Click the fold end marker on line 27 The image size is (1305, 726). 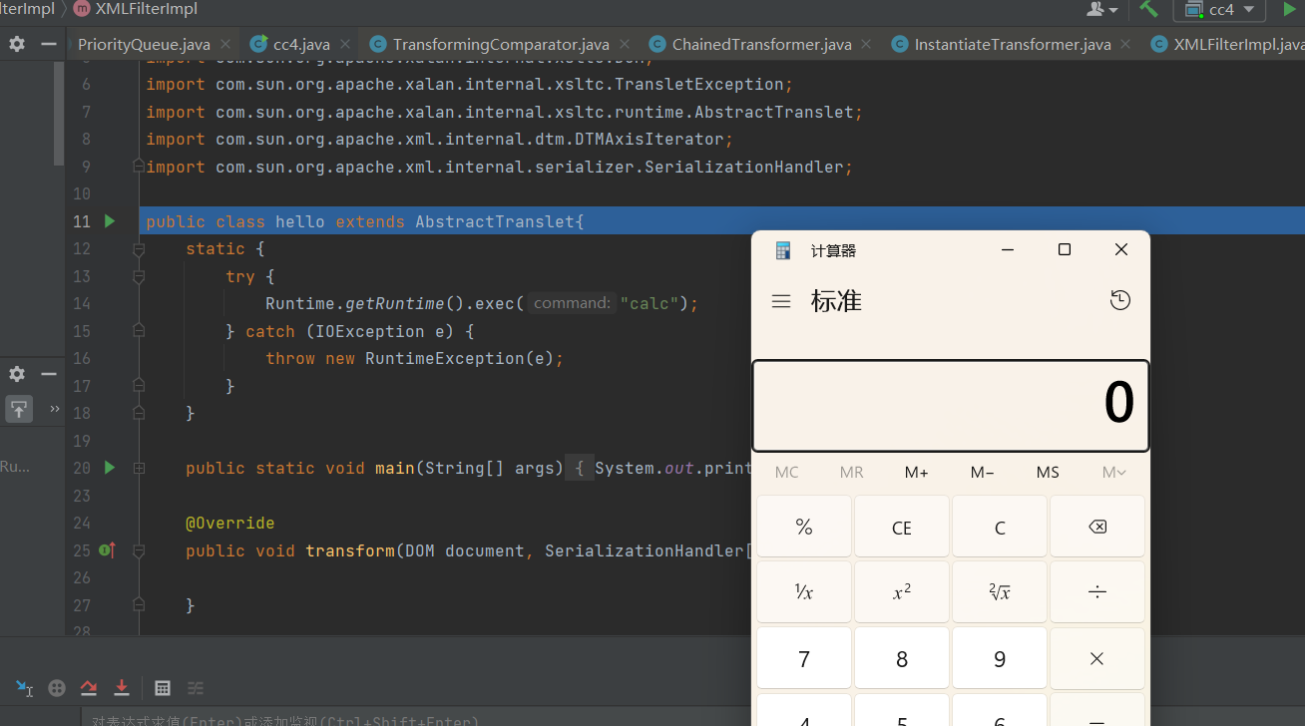pyautogui.click(x=140, y=605)
